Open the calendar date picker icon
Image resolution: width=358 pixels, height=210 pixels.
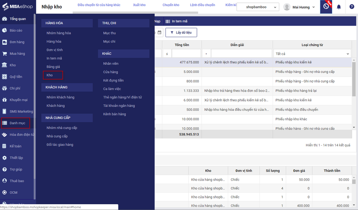pos(159,32)
